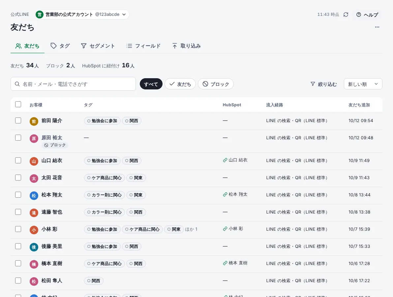Tick the checkbox for 山口 結衣
This screenshot has width=393, height=297.
(18, 160)
